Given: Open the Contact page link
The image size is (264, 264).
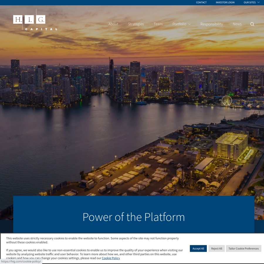Looking at the screenshot, I should coord(201,3).
